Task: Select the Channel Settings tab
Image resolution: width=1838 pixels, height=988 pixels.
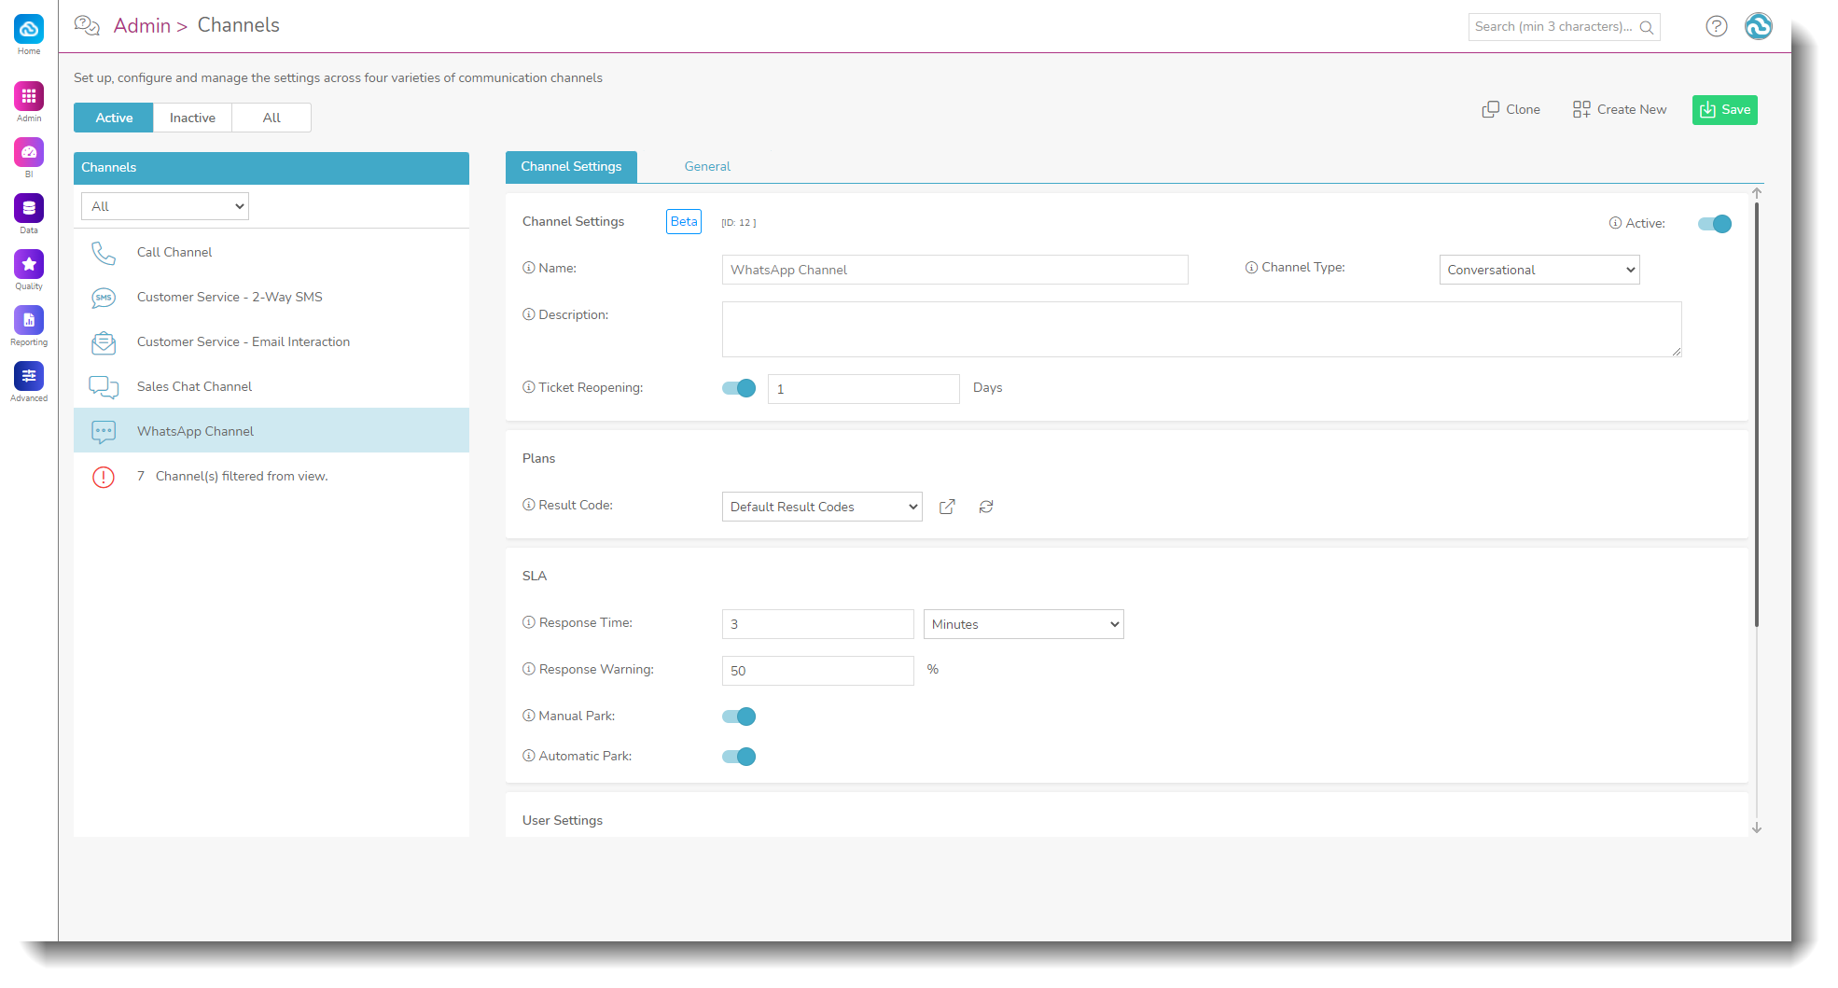Action: click(x=571, y=167)
